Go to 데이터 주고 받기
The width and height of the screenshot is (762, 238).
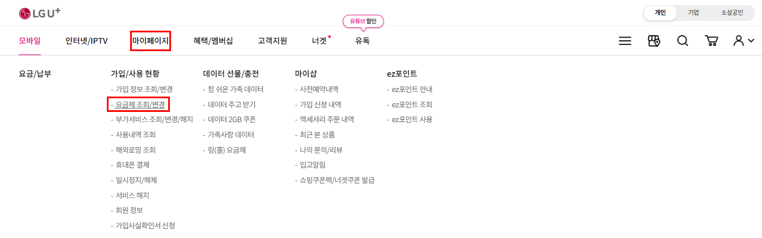pyautogui.click(x=229, y=105)
